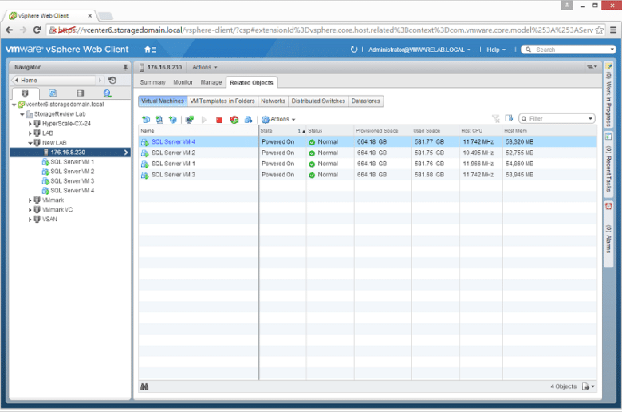The width and height of the screenshot is (622, 412).
Task: Expand the VMmark cluster node
Action: pyautogui.click(x=30, y=200)
